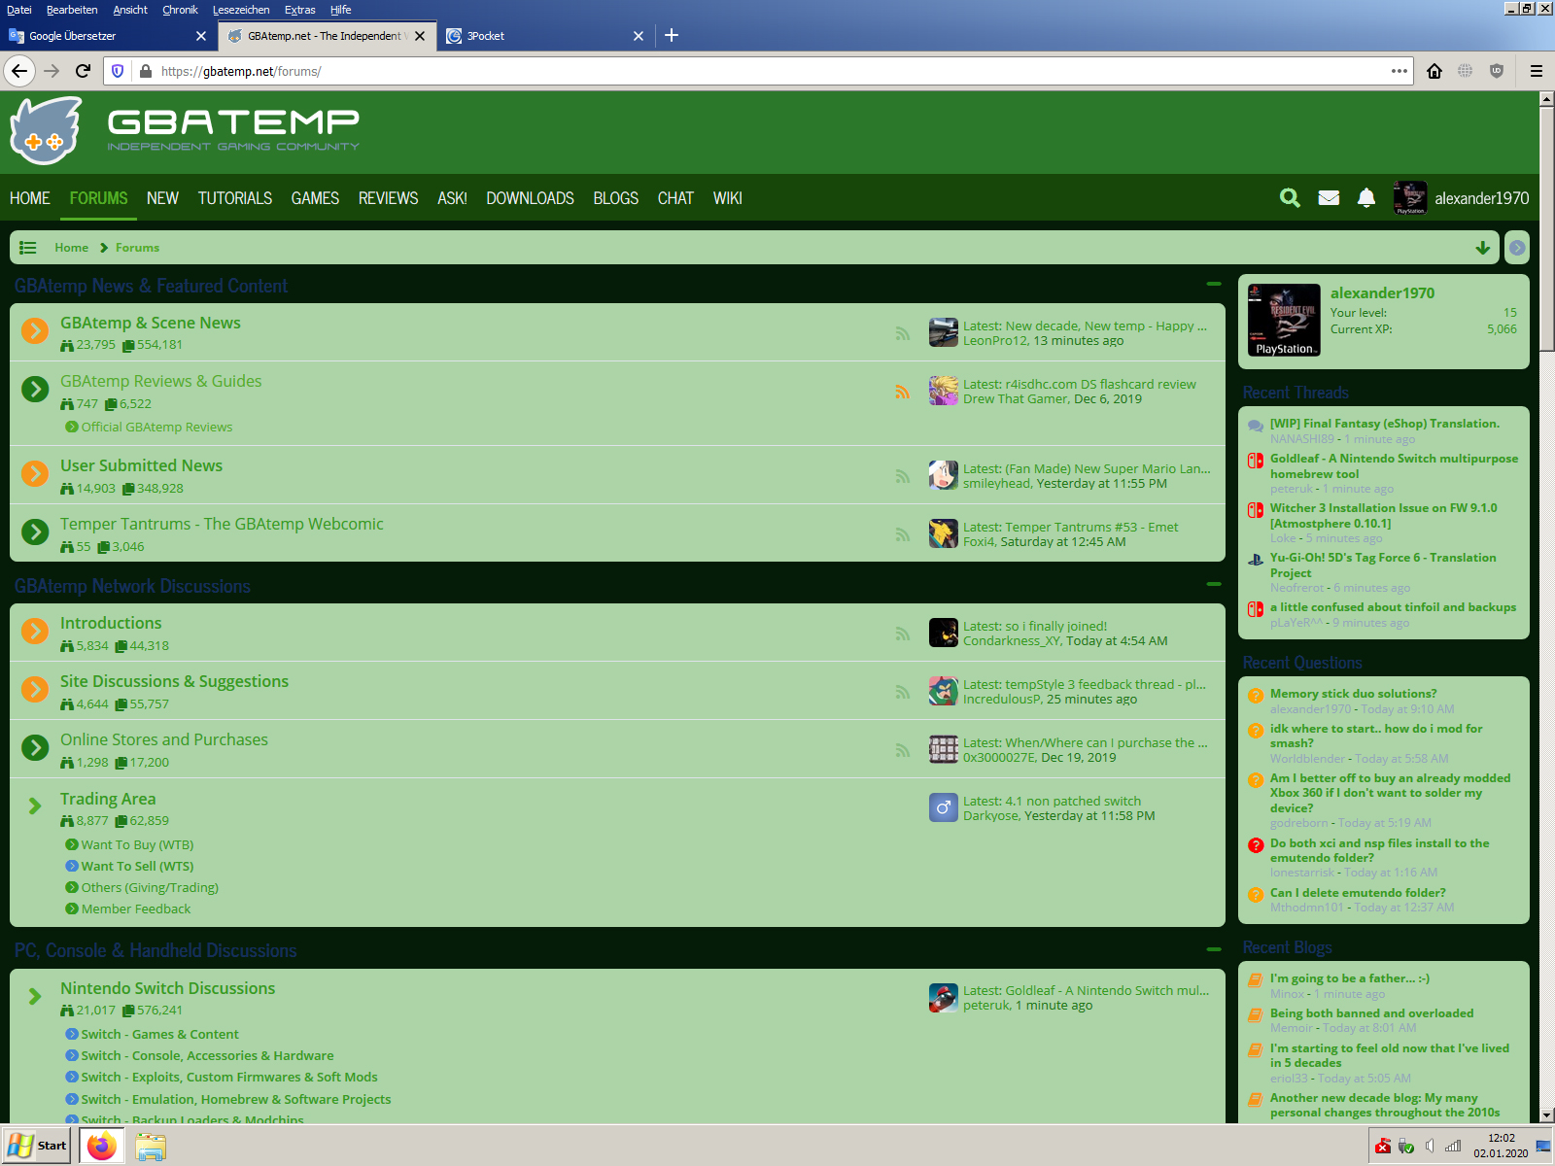Viewport: 1555px width, 1166px height.
Task: Click the Online Stores and Purchases status icon
Action: click(x=35, y=747)
